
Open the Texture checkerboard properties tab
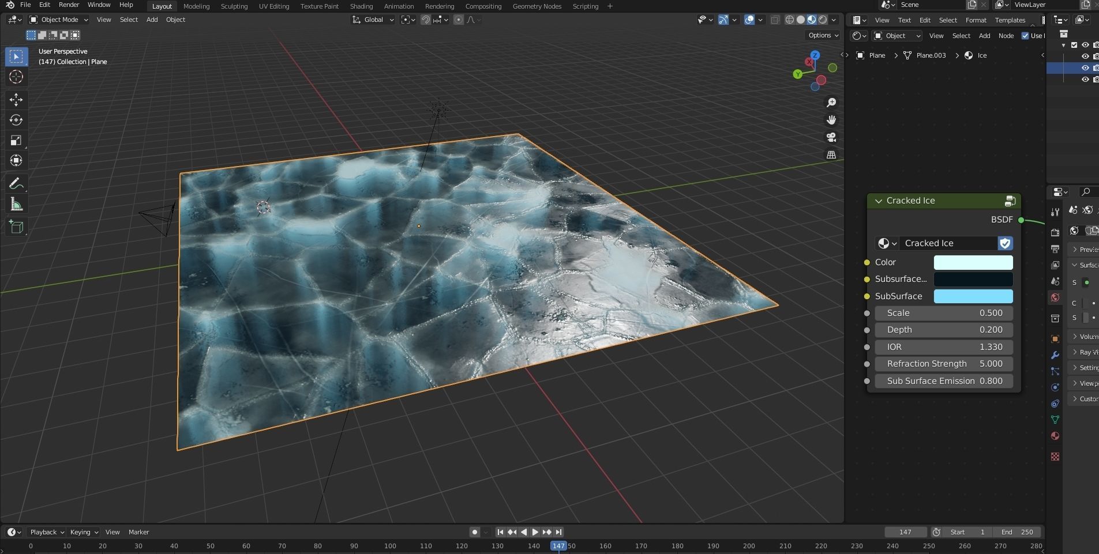click(1055, 457)
